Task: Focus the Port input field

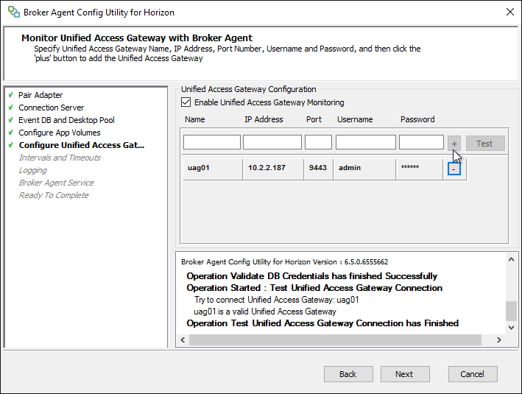Action: 318,142
